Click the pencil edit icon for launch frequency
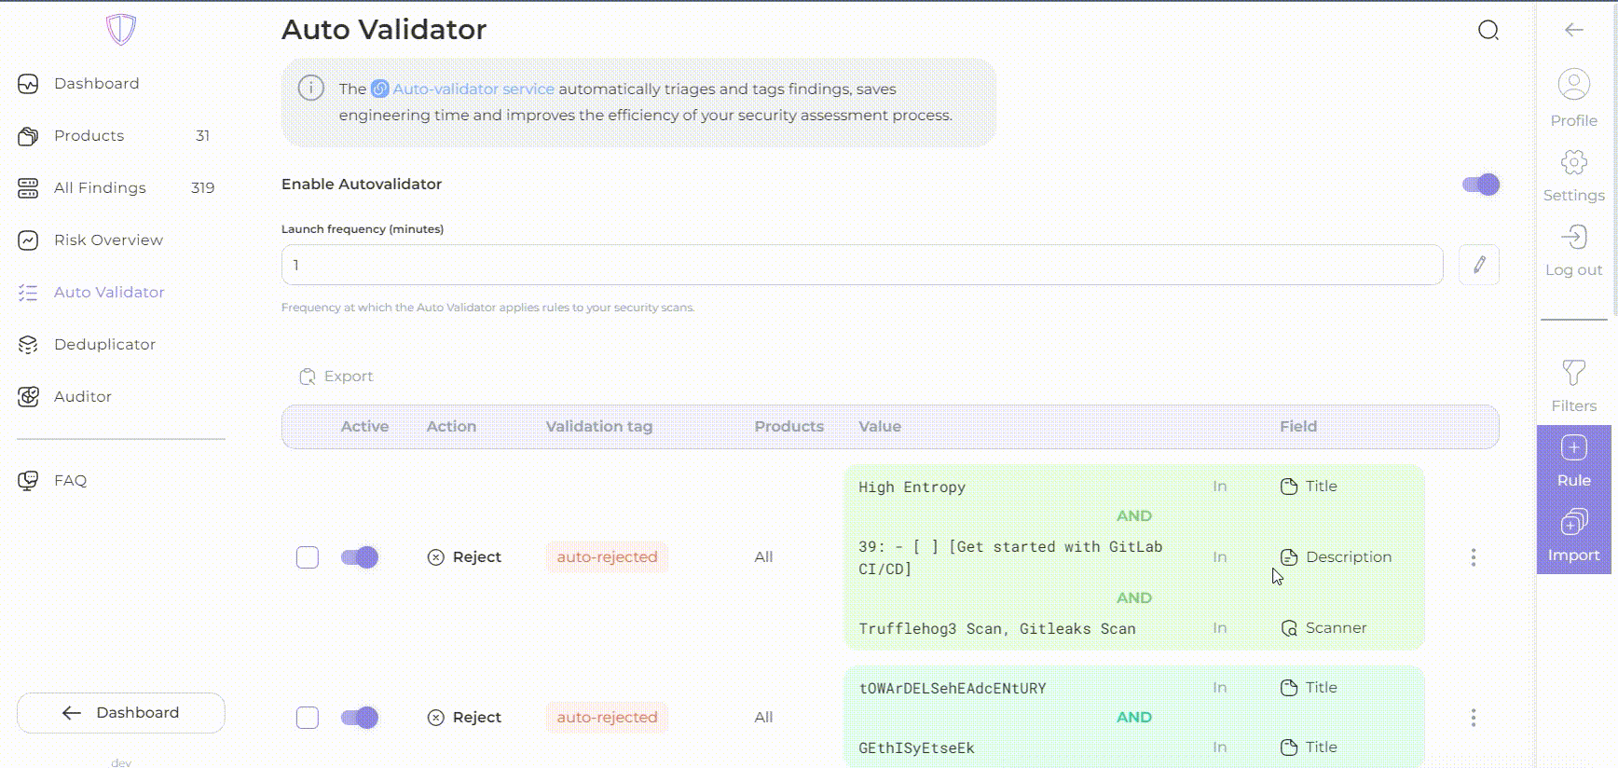Screen dimensions: 1618x768 coord(1479,265)
